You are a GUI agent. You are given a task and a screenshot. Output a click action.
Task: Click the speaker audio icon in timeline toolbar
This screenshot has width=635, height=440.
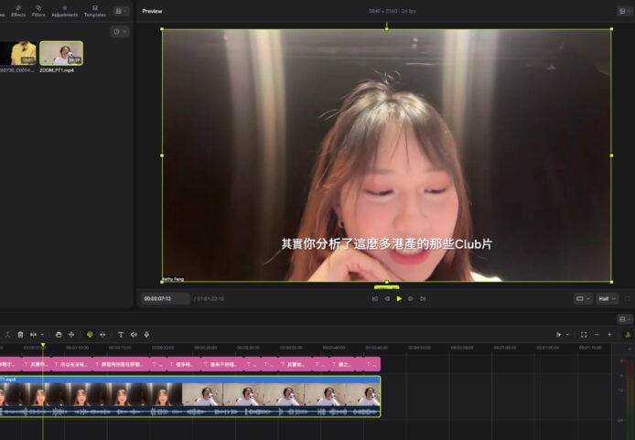tap(134, 335)
